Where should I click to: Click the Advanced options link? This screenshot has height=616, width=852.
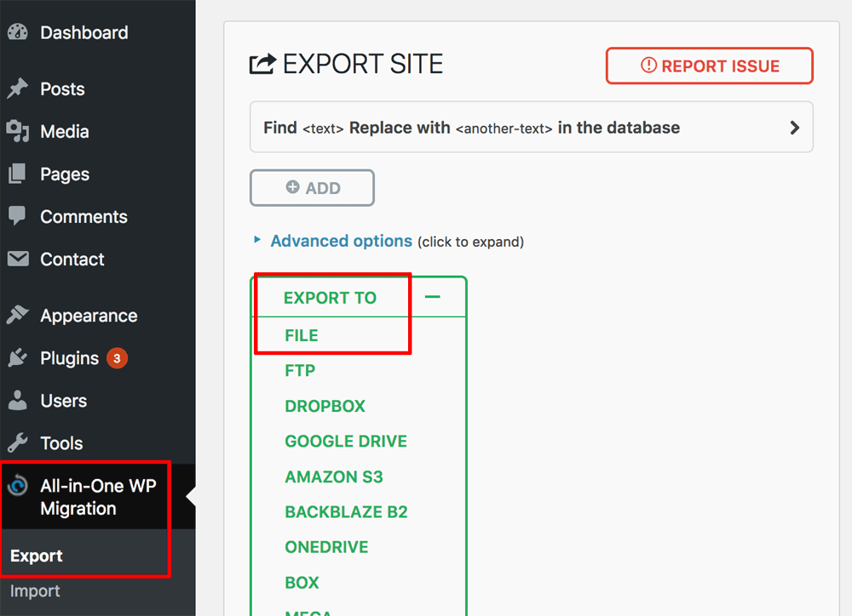coord(342,241)
